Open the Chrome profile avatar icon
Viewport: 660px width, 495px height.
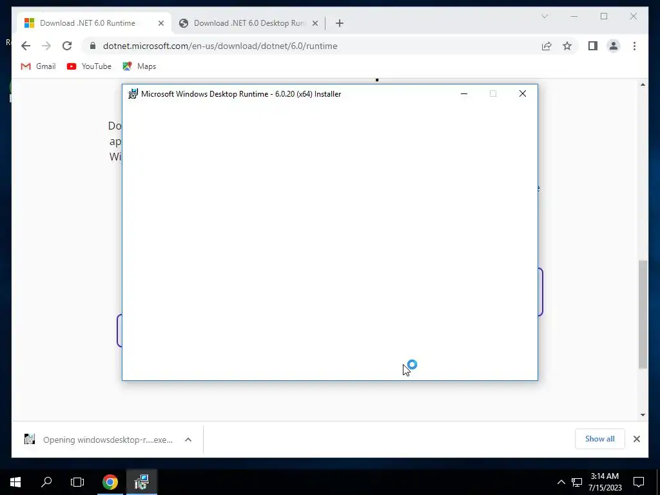(614, 46)
